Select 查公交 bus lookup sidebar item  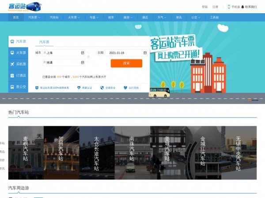pyautogui.click(x=19, y=87)
